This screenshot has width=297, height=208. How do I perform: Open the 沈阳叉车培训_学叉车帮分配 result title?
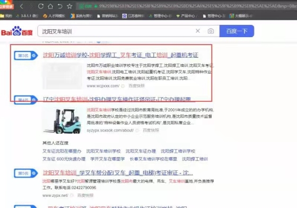click(x=118, y=173)
